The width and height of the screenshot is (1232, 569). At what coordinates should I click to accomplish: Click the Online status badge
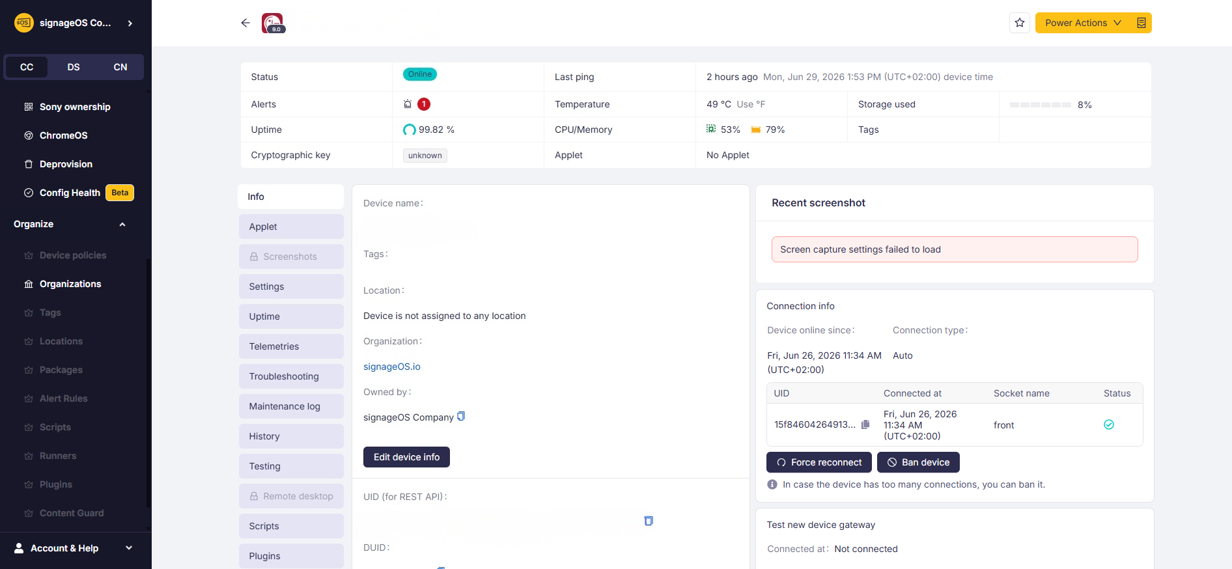420,74
